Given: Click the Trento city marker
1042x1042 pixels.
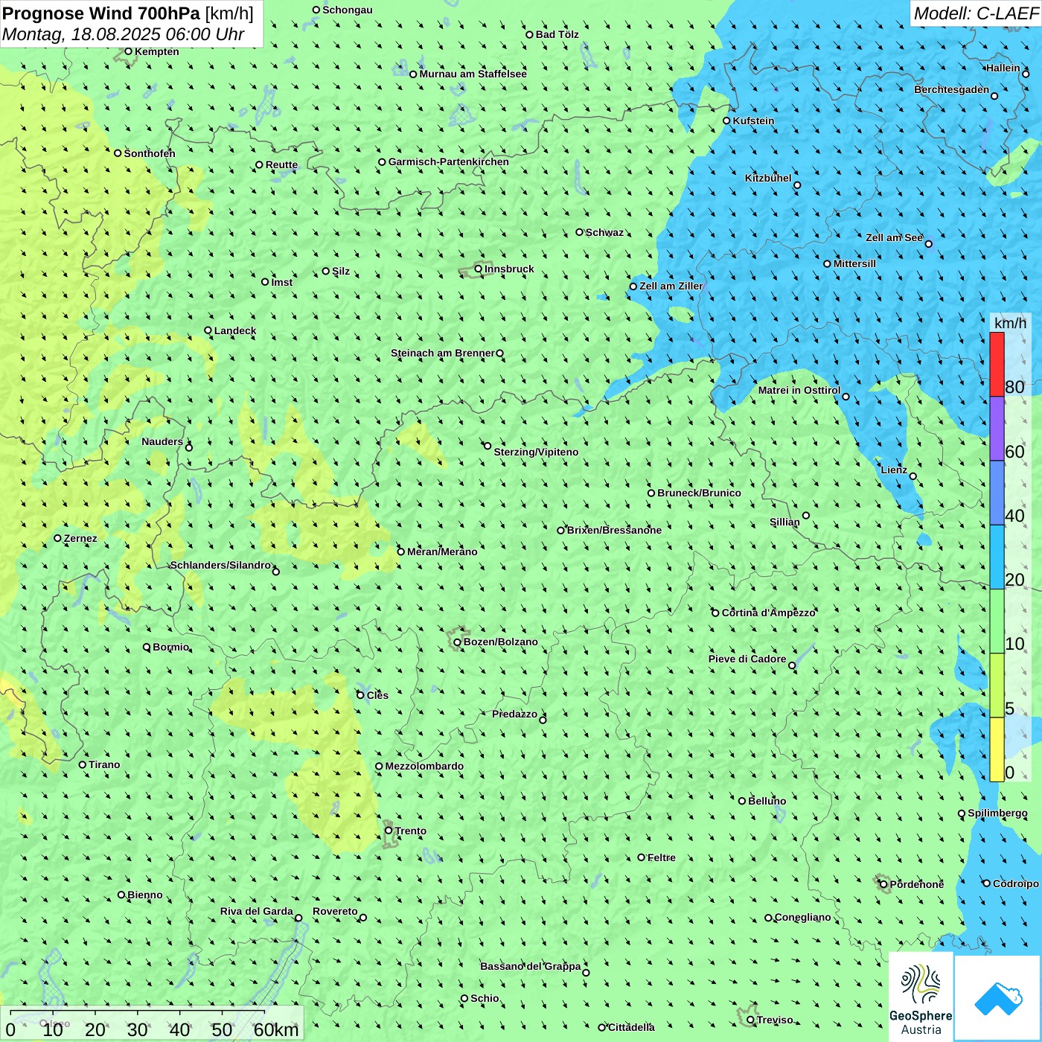Looking at the screenshot, I should 389,831.
